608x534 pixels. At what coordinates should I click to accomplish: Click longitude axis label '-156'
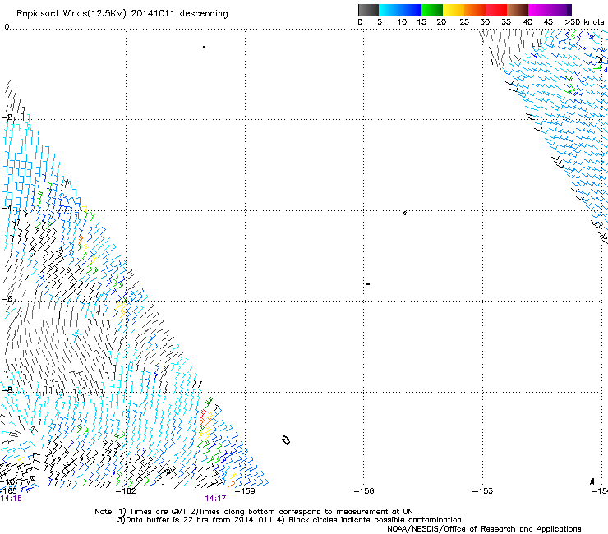pyautogui.click(x=364, y=491)
